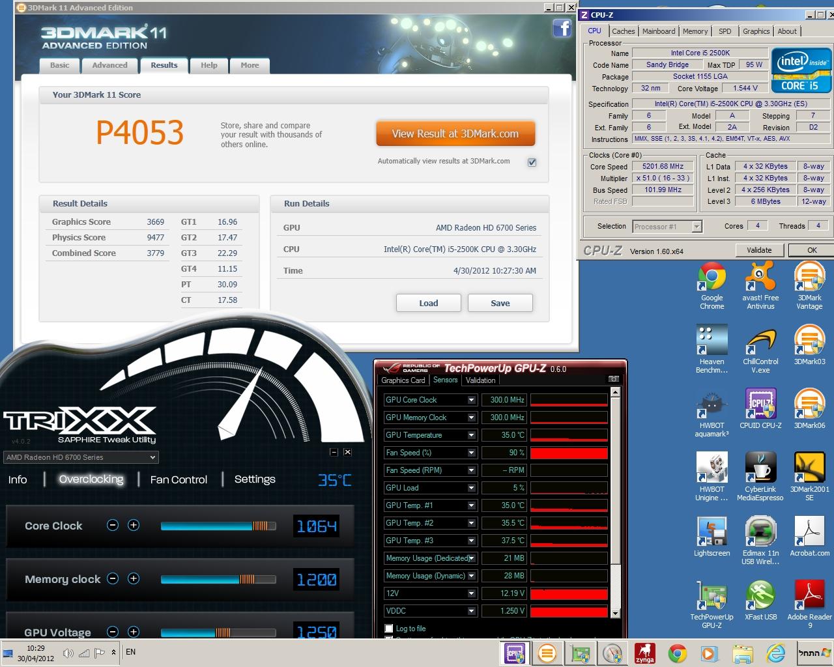The image size is (834, 667).
Task: Click taskbar clock showing 10:29
Action: click(36, 653)
